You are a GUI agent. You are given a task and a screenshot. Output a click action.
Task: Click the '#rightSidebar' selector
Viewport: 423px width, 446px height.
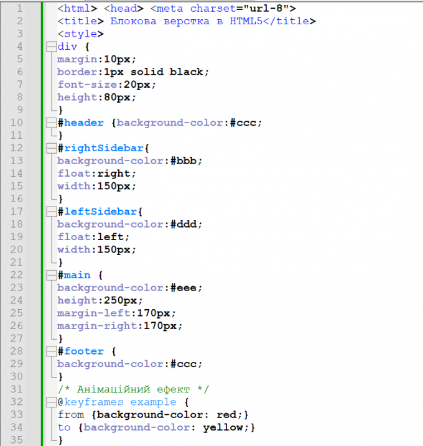point(101,148)
